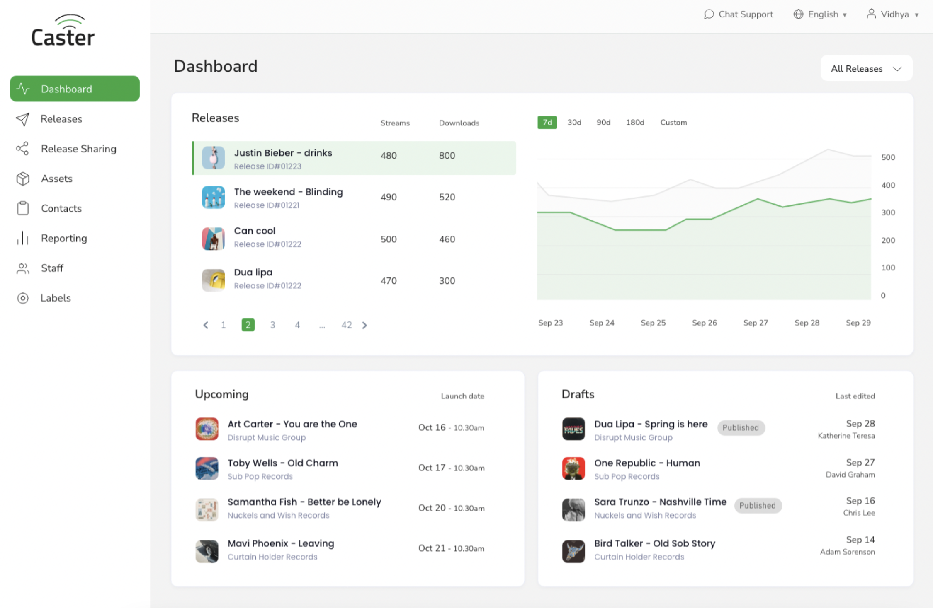Open Can cool cover art thumbnail
933x608 pixels.
point(213,239)
